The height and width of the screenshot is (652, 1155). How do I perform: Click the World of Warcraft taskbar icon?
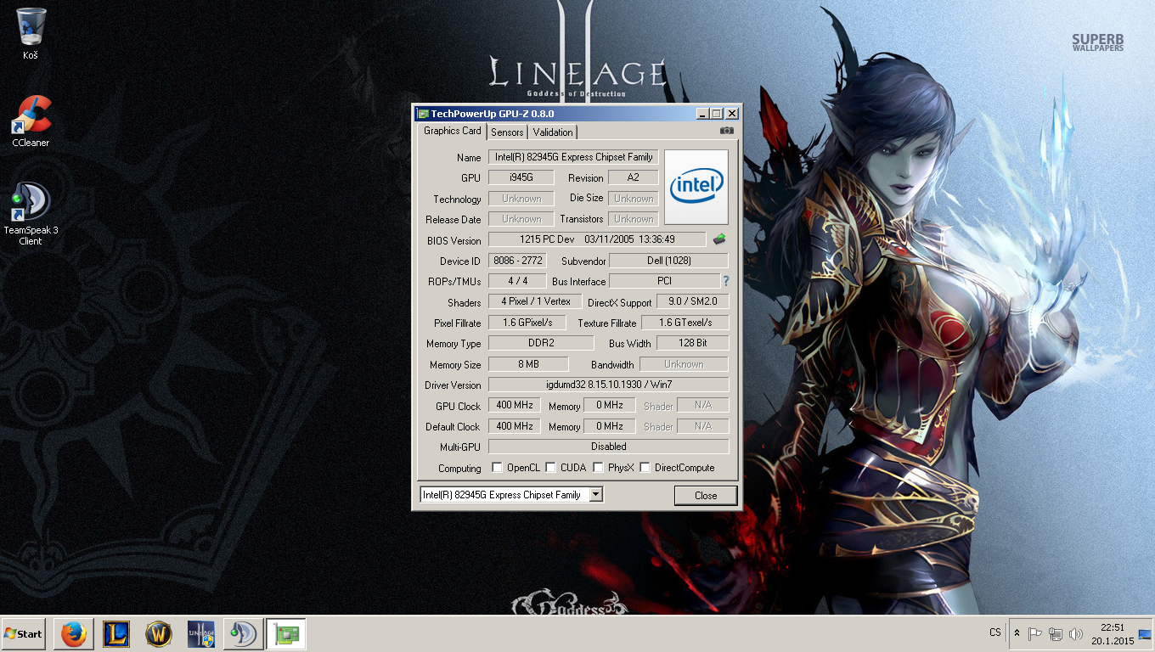159,634
